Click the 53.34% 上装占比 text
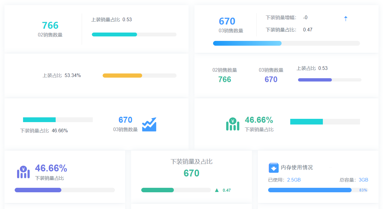Image resolution: width=383 pixels, height=209 pixels. tap(61, 75)
